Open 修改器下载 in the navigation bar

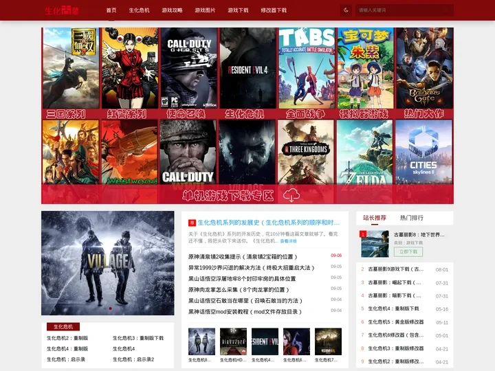coord(274,10)
